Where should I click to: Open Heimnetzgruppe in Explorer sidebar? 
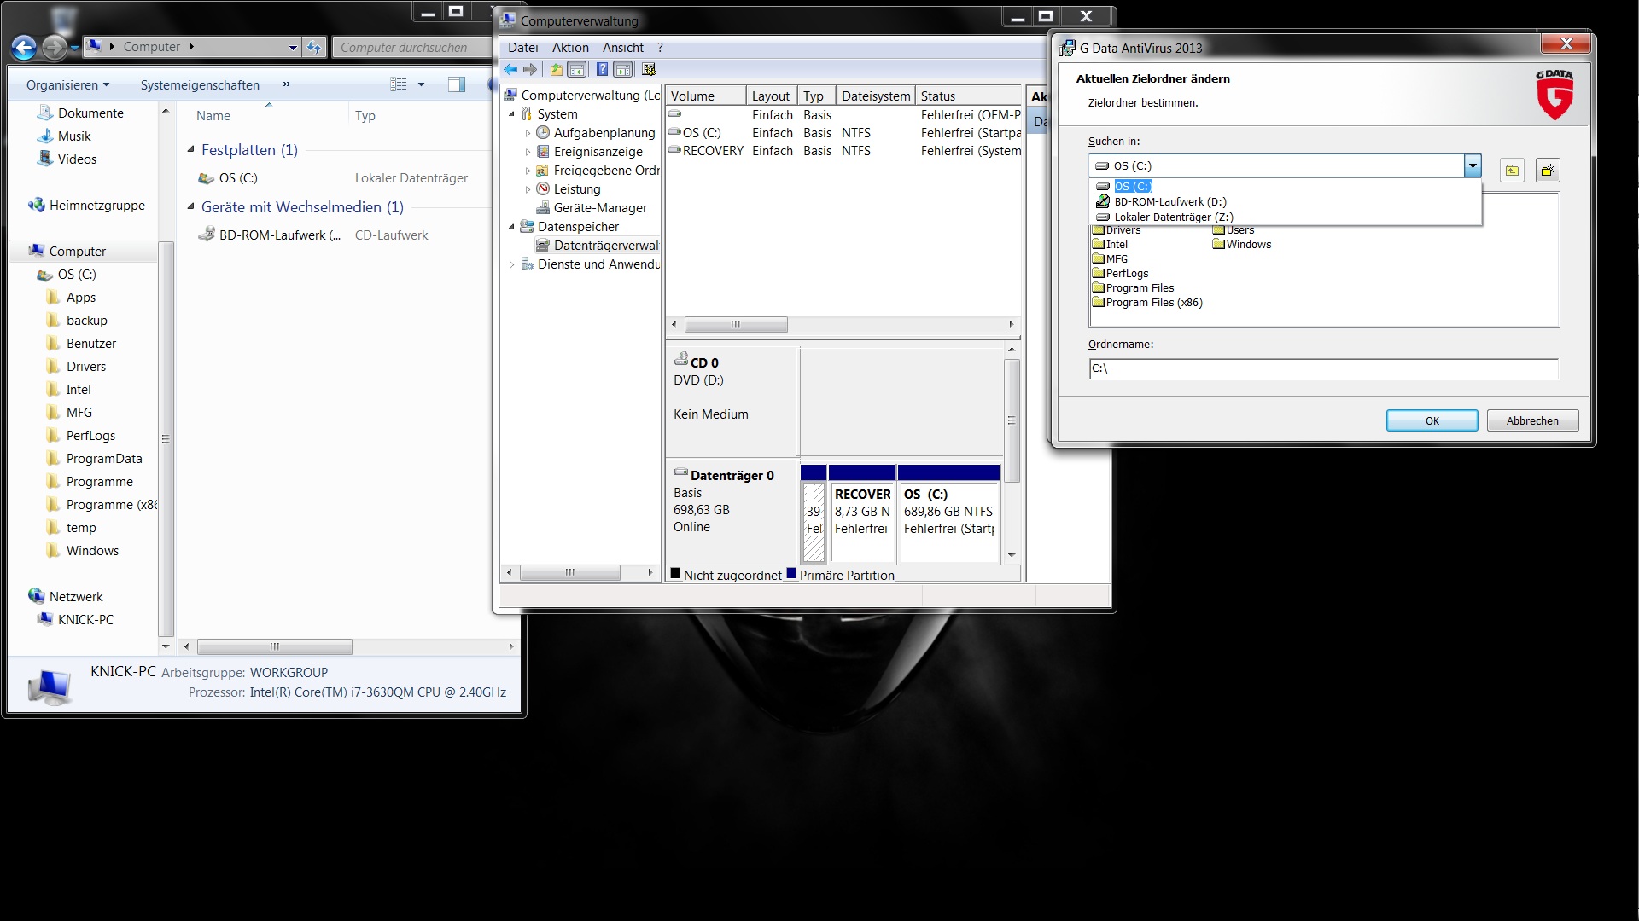pos(96,206)
